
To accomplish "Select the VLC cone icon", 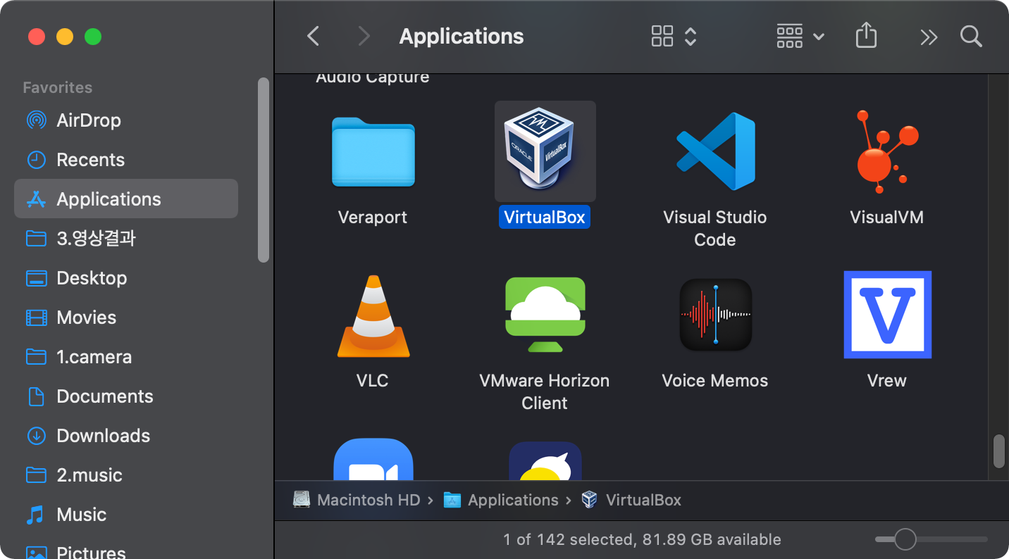I will pos(373,316).
